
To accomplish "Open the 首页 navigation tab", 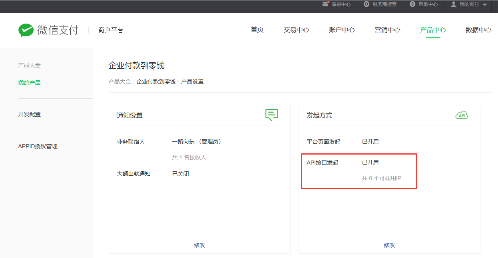I will pyautogui.click(x=257, y=30).
